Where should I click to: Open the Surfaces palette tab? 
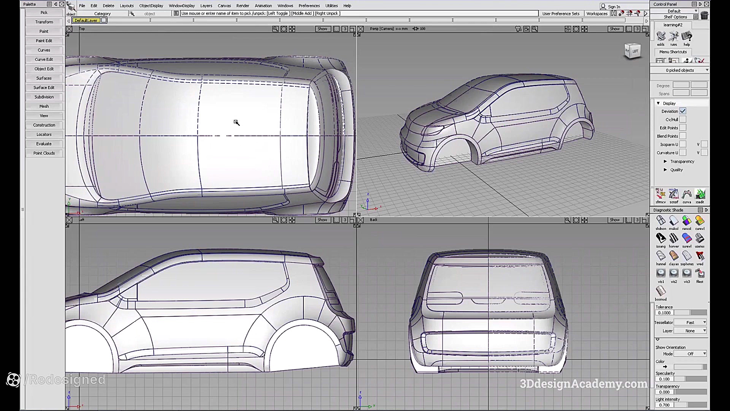coord(44,78)
